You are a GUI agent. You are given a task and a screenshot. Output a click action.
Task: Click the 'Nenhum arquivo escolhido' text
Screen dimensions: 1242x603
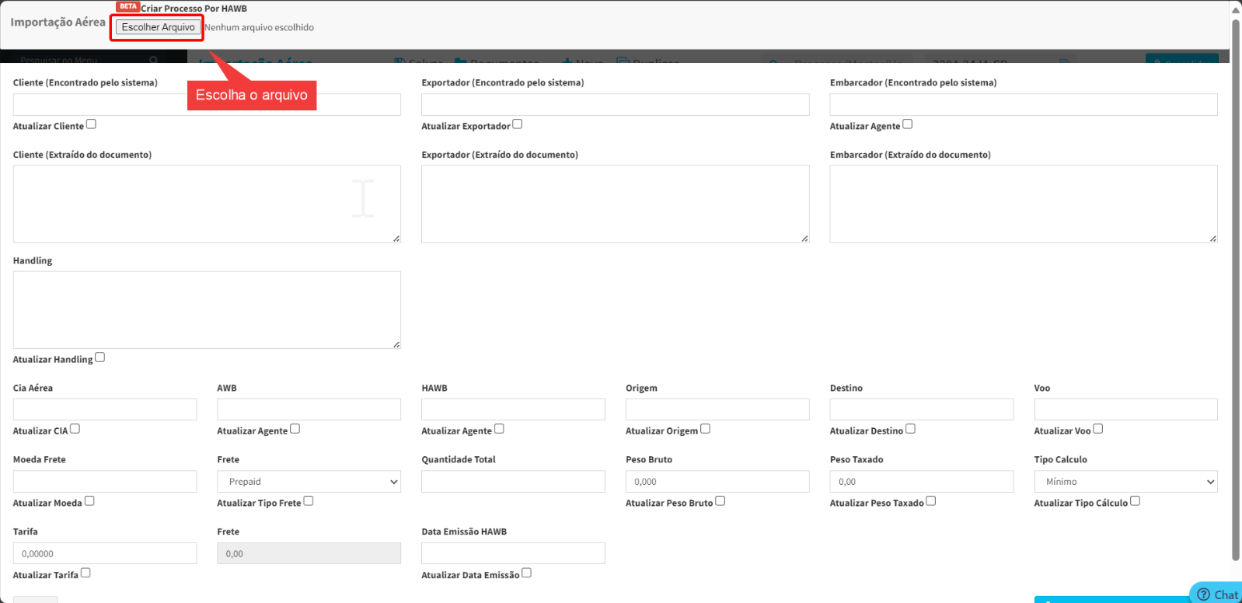point(260,27)
